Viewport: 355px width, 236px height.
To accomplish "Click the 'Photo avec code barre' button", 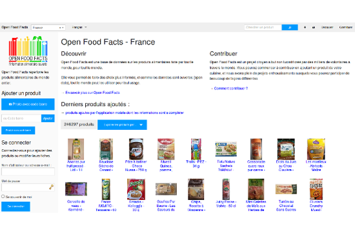I will click(x=28, y=104).
